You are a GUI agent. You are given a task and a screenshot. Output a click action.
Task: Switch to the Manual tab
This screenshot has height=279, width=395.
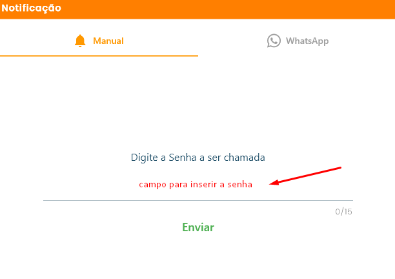[99, 41]
